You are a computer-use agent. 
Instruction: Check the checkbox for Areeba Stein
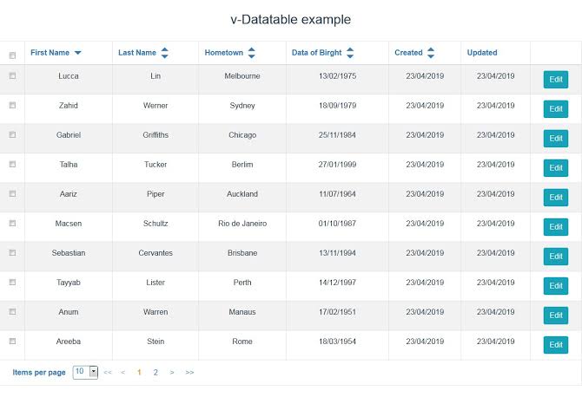point(12,341)
